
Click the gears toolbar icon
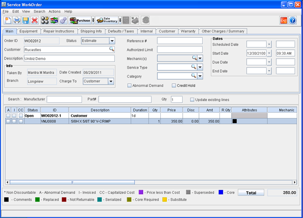pos(63,20)
